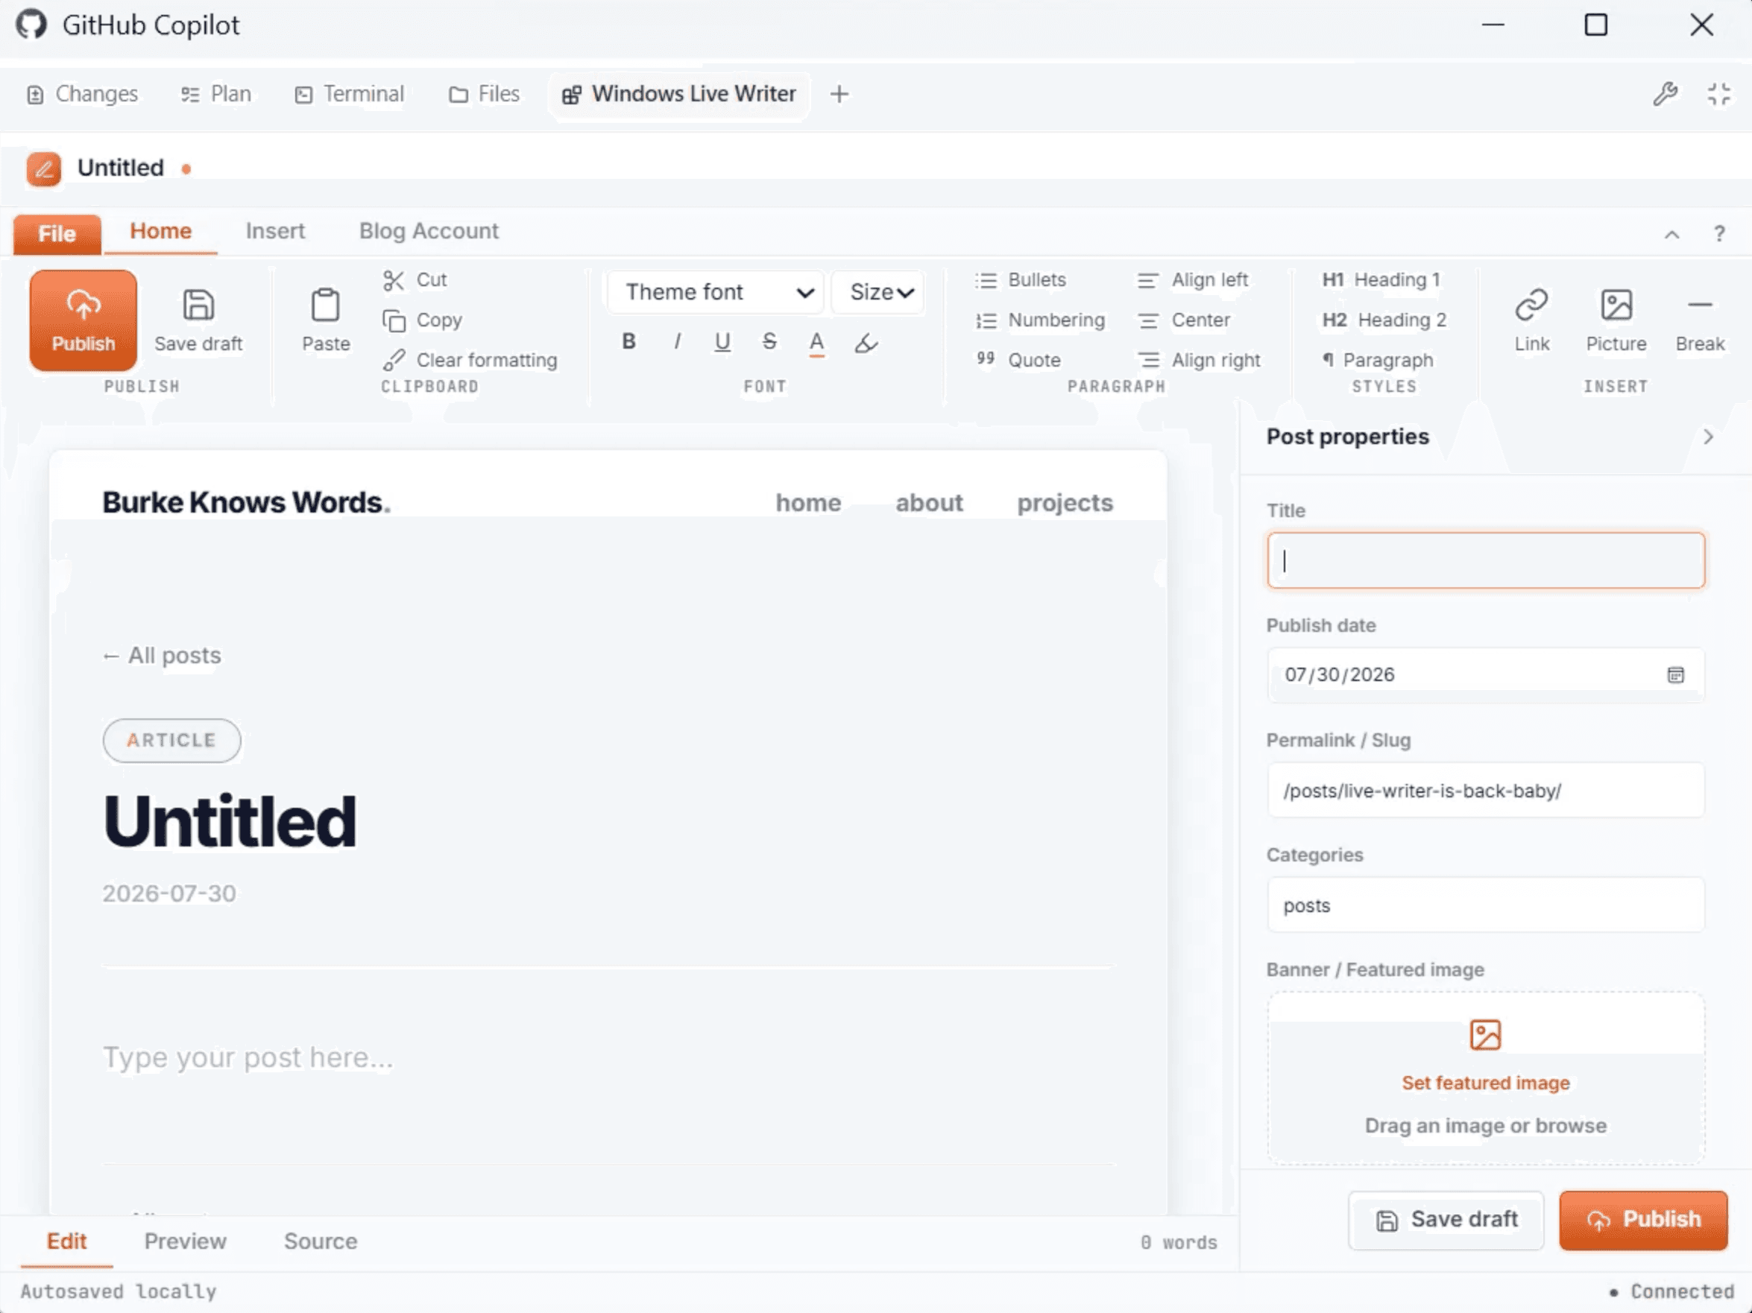Toggle underline formatting
Viewport: 1752px width, 1313px height.
[722, 341]
